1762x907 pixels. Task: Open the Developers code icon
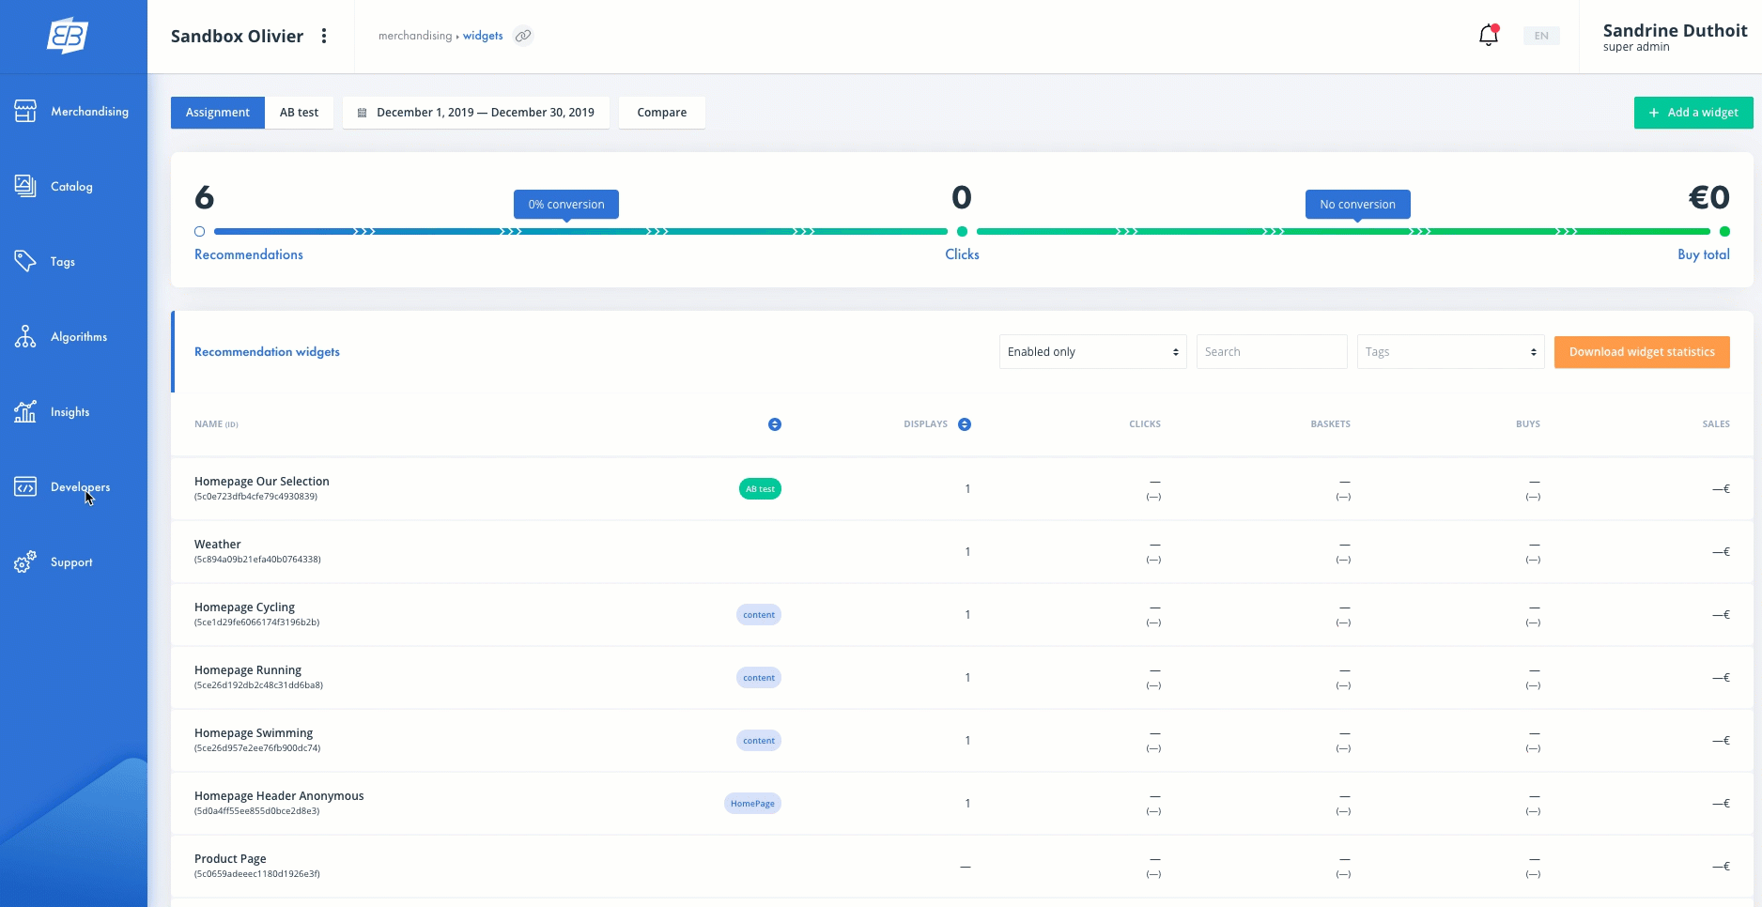[x=25, y=486]
